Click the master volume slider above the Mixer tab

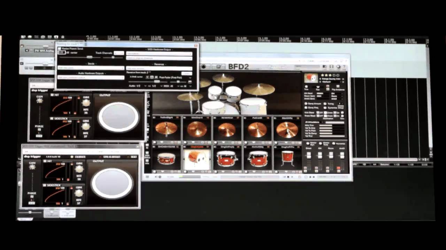30,212
